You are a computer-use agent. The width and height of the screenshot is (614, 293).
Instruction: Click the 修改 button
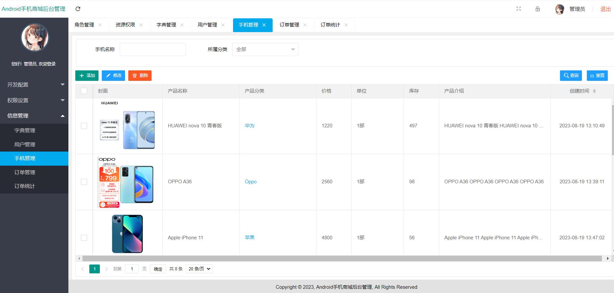pyautogui.click(x=113, y=76)
